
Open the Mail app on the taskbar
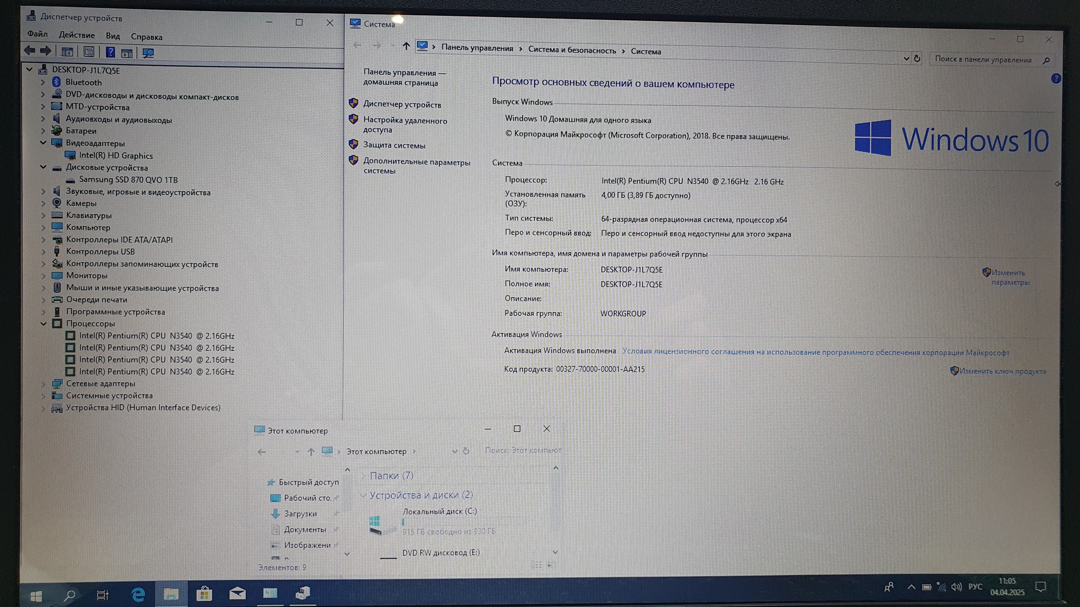pyautogui.click(x=237, y=594)
